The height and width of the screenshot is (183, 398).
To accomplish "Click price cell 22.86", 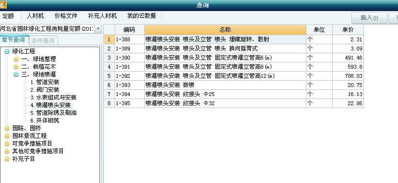I will pos(348,103).
